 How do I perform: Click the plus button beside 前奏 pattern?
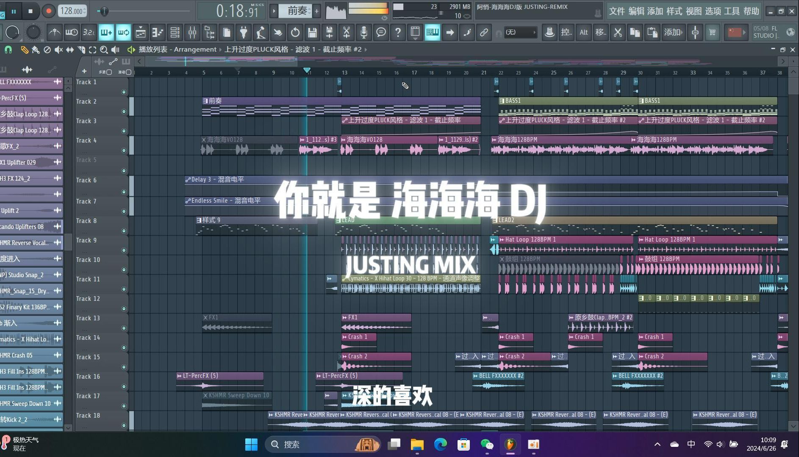click(316, 11)
